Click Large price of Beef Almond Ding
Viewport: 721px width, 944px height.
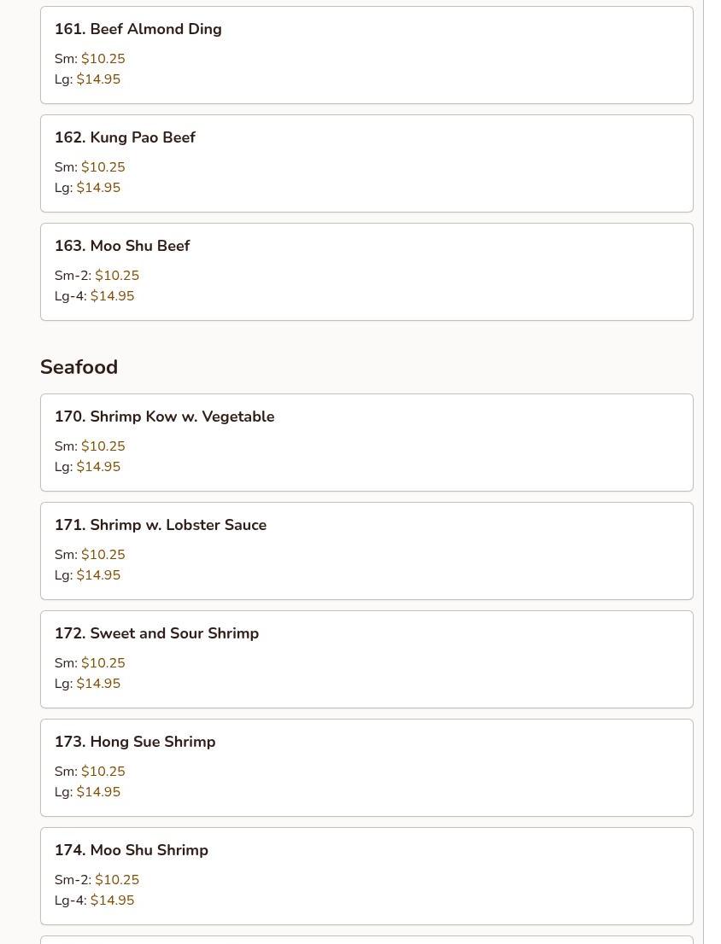click(x=98, y=79)
